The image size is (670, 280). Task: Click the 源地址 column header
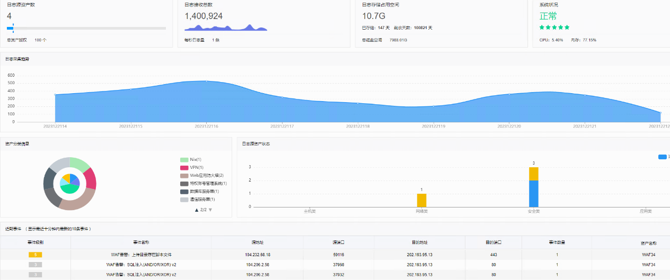[x=257, y=242]
